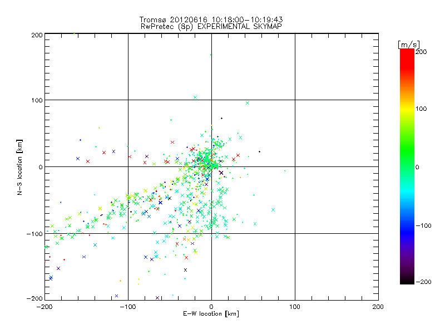This screenshot has width=445, height=334.
Task: Click the 100 tick label on the colorbar
Action: (x=422, y=108)
